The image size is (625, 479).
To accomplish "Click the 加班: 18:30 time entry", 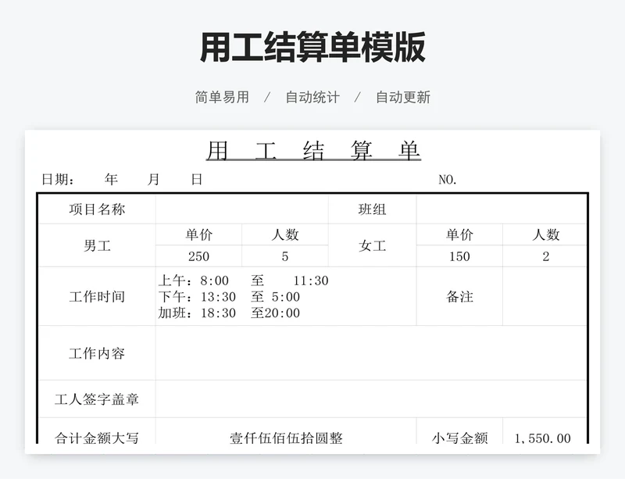I will (197, 313).
